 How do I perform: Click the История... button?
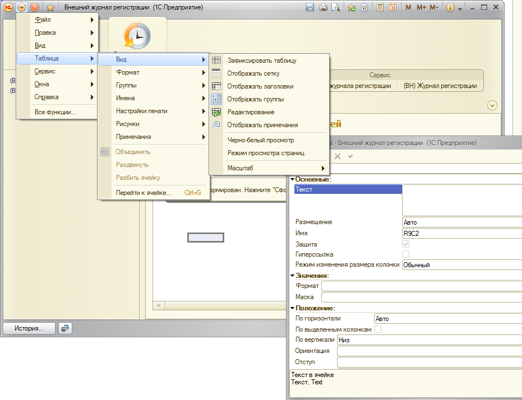coord(29,328)
